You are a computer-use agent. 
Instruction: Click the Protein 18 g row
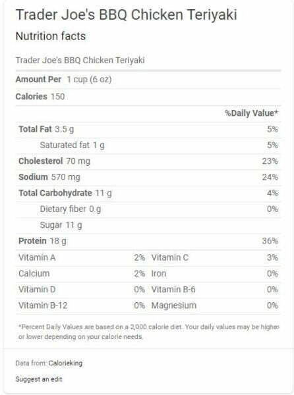tap(148, 241)
